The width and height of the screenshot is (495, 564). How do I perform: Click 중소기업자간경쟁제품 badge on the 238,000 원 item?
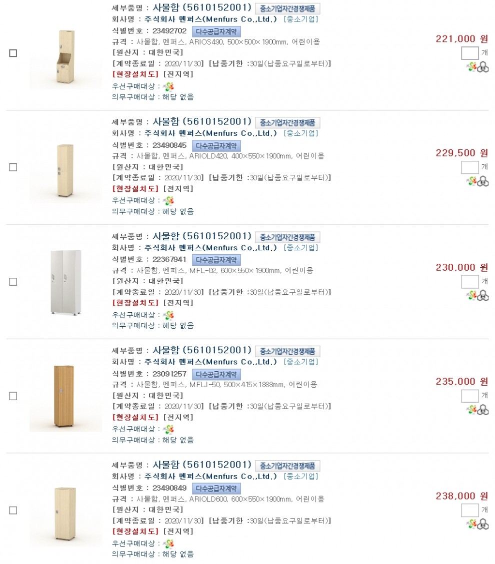pos(287,466)
